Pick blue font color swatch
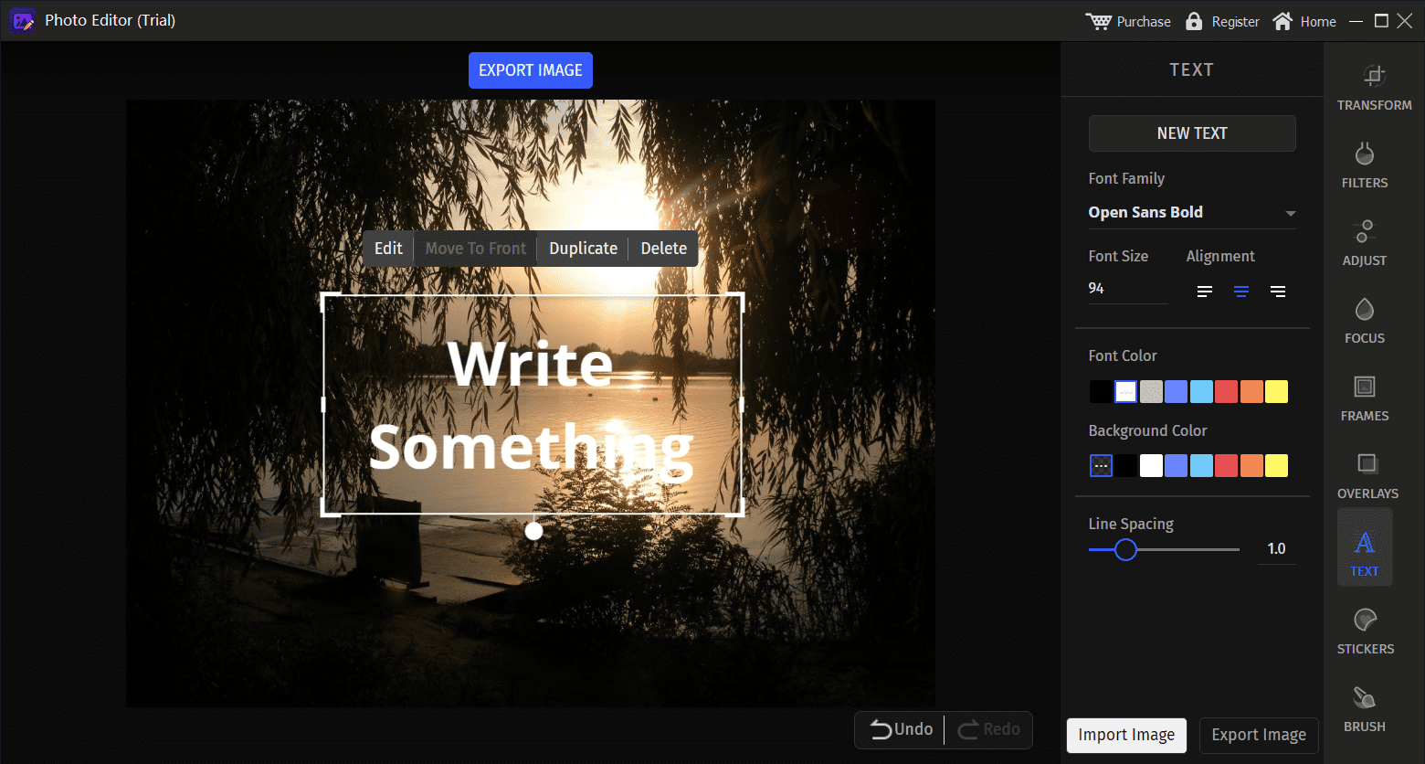The width and height of the screenshot is (1425, 764). pos(1177,392)
